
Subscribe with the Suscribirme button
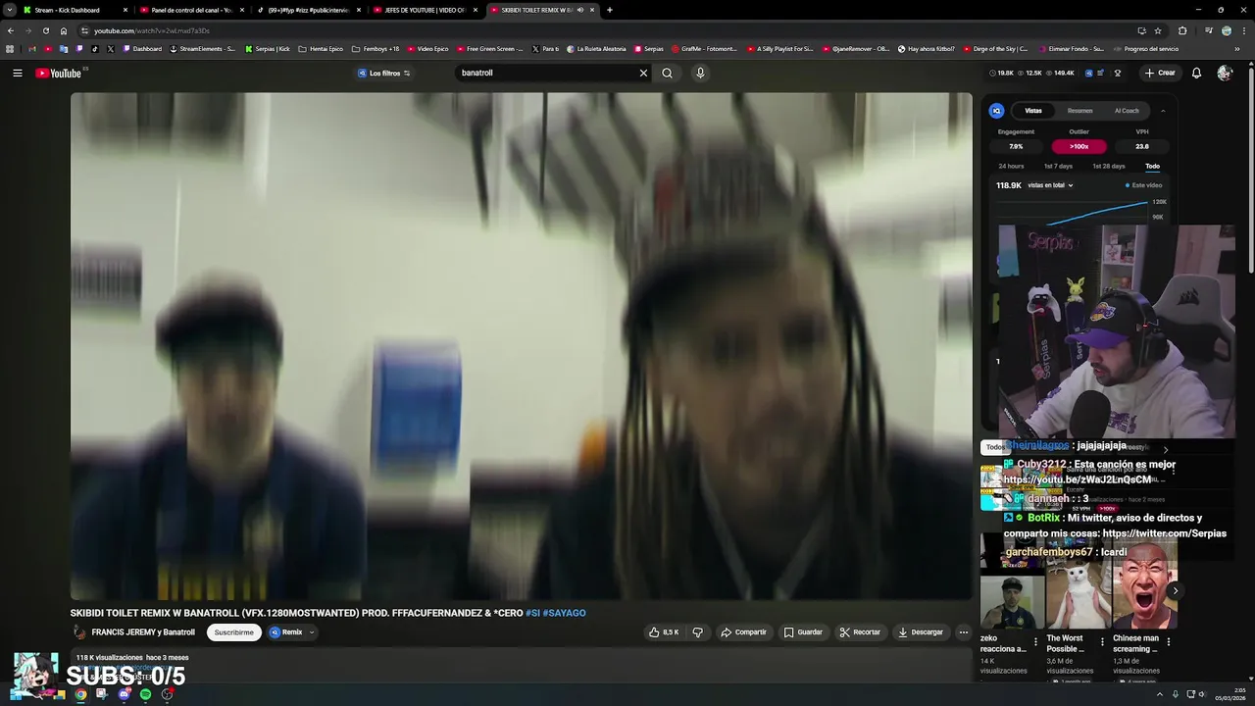[x=233, y=632]
